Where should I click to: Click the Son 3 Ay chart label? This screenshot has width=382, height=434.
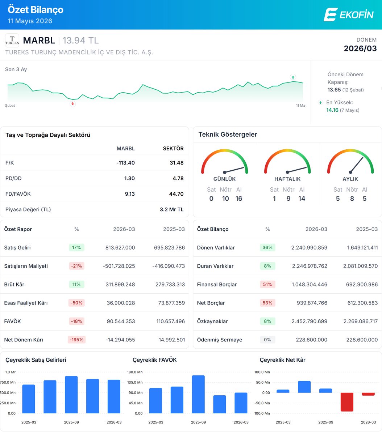tap(16, 69)
